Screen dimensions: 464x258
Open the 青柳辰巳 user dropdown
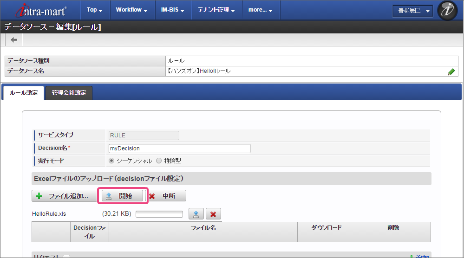413,11
